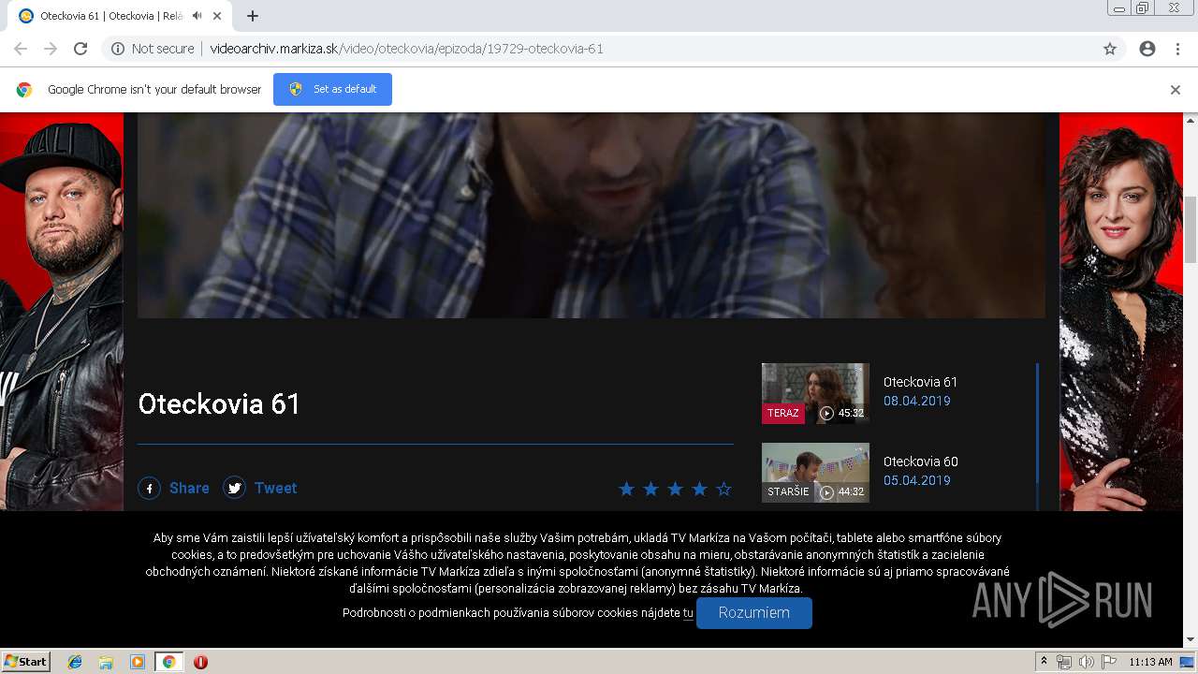The width and height of the screenshot is (1198, 674).
Task: Select the Oteckovia 61 browser tab
Action: [120, 16]
